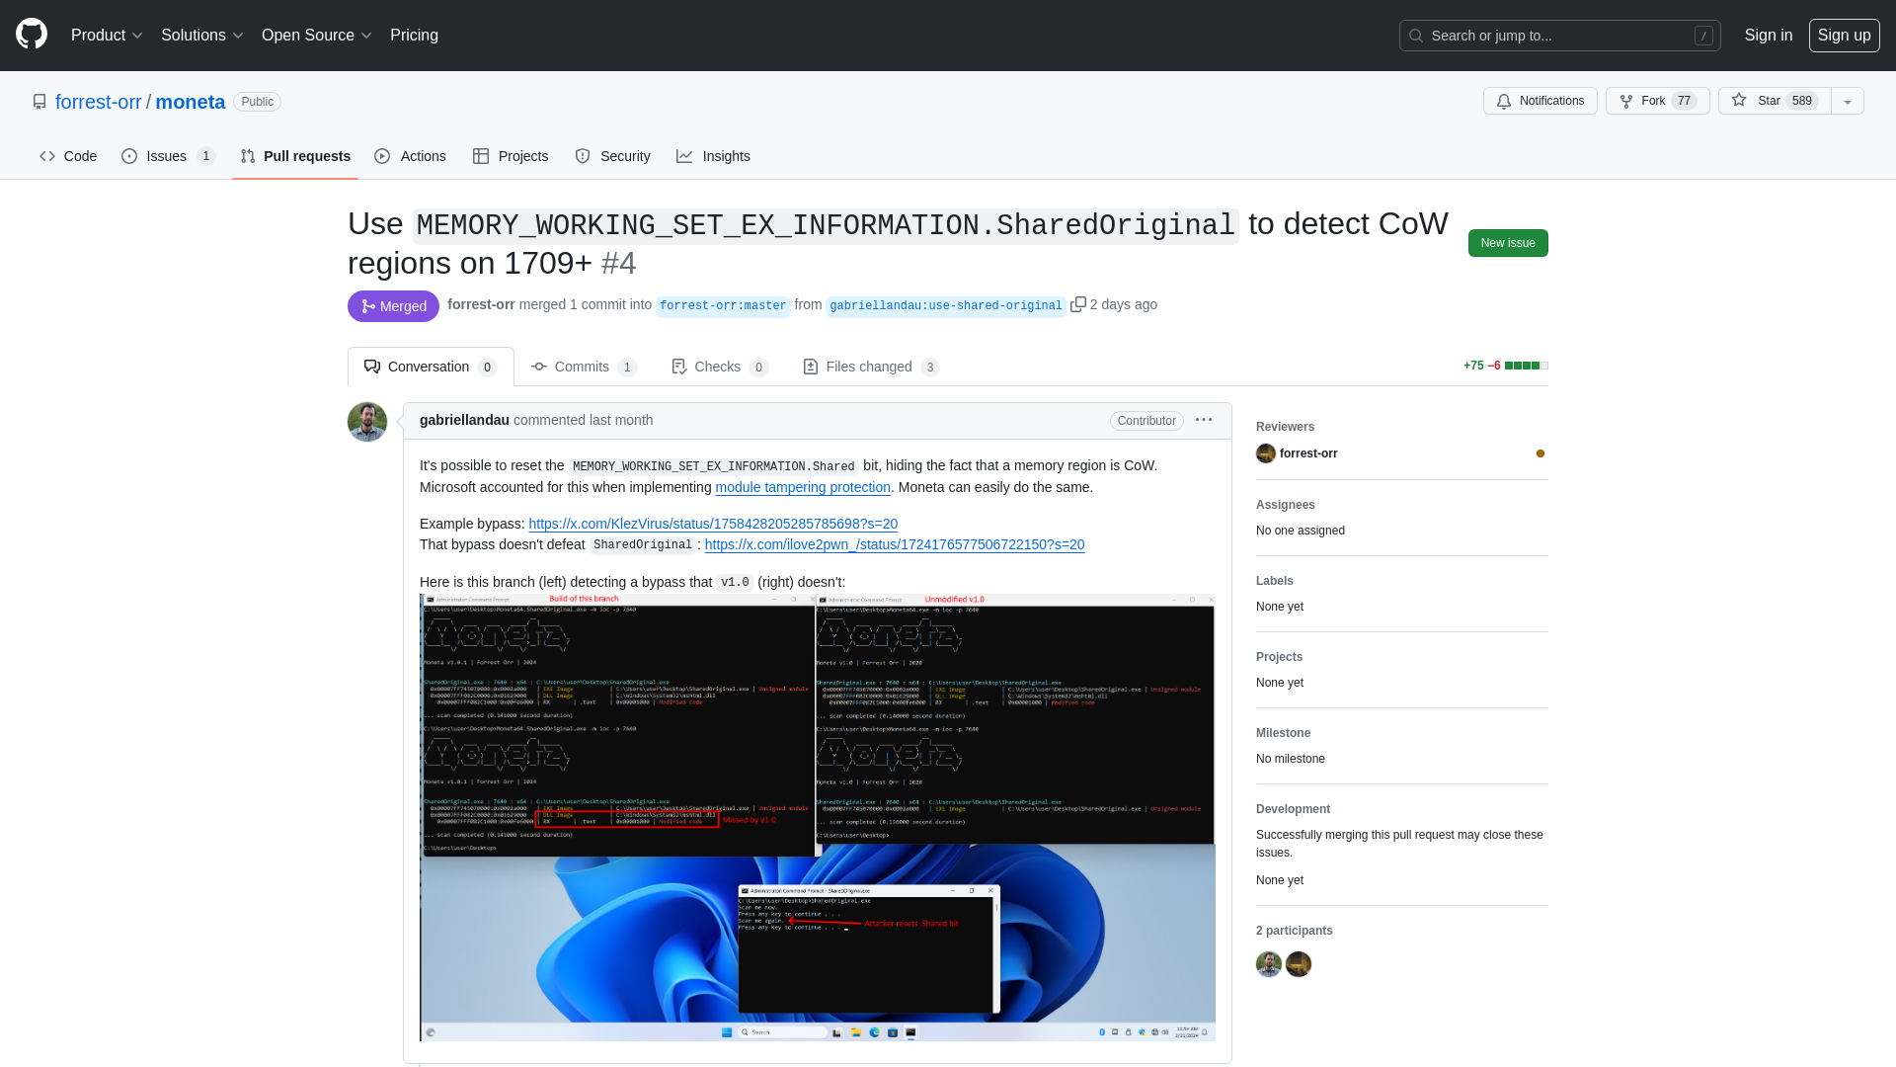This screenshot has width=1896, height=1067.
Task: Click forrest-orr reviewer avatar in sidebar
Action: pos(1266,453)
